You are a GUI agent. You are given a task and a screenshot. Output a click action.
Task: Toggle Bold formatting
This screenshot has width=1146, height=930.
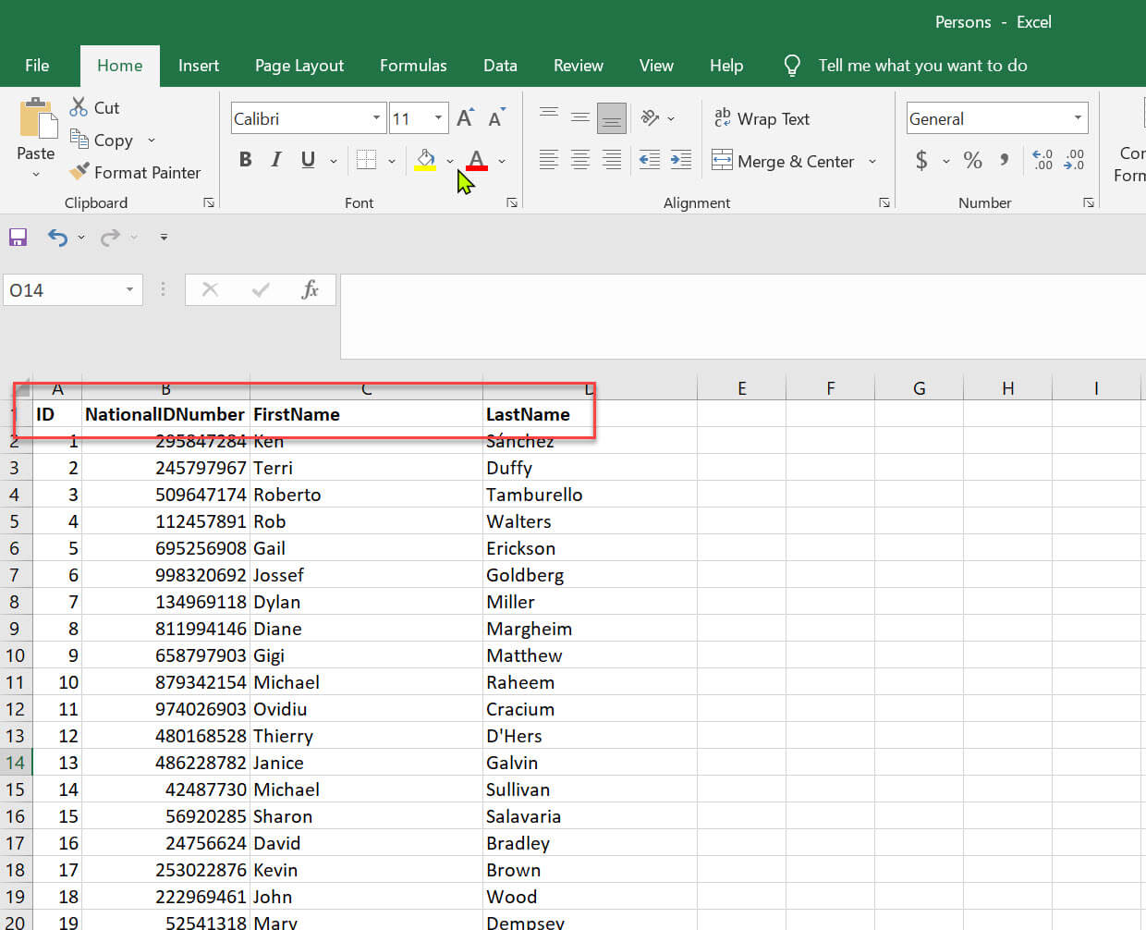(245, 160)
